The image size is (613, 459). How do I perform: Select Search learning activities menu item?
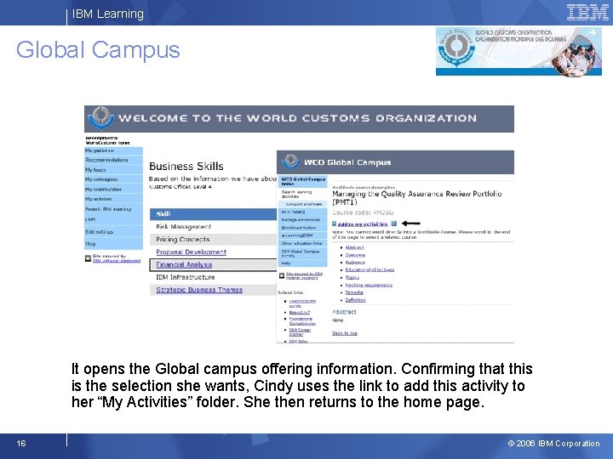tap(302, 194)
